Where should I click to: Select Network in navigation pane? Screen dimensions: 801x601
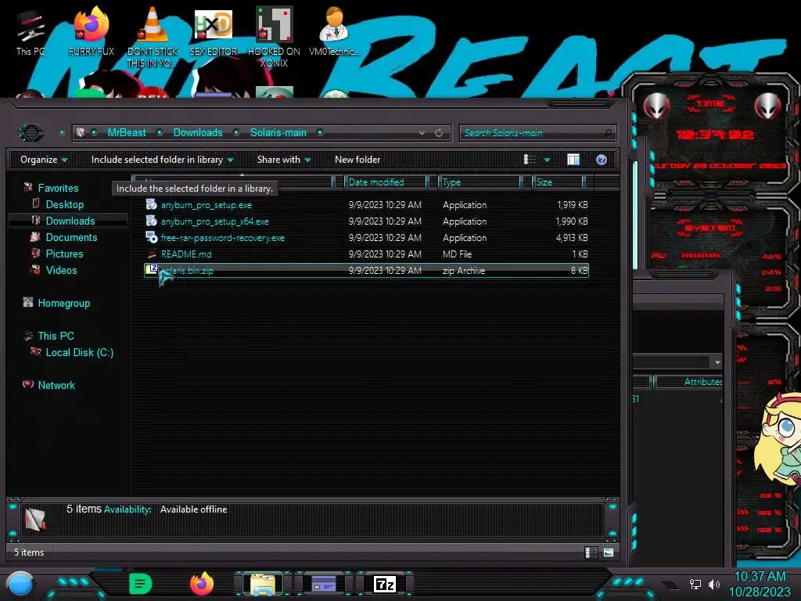(x=56, y=385)
